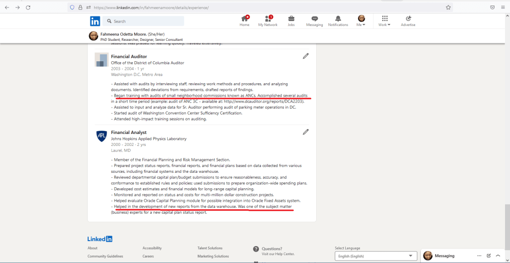Reload the page in the browser
This screenshot has width=510, height=263.
28,7
